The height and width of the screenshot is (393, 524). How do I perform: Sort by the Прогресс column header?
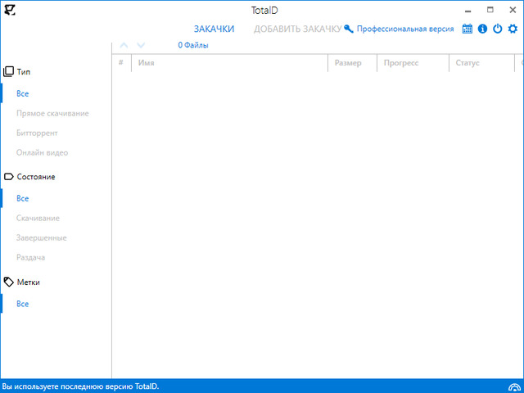(x=413, y=63)
